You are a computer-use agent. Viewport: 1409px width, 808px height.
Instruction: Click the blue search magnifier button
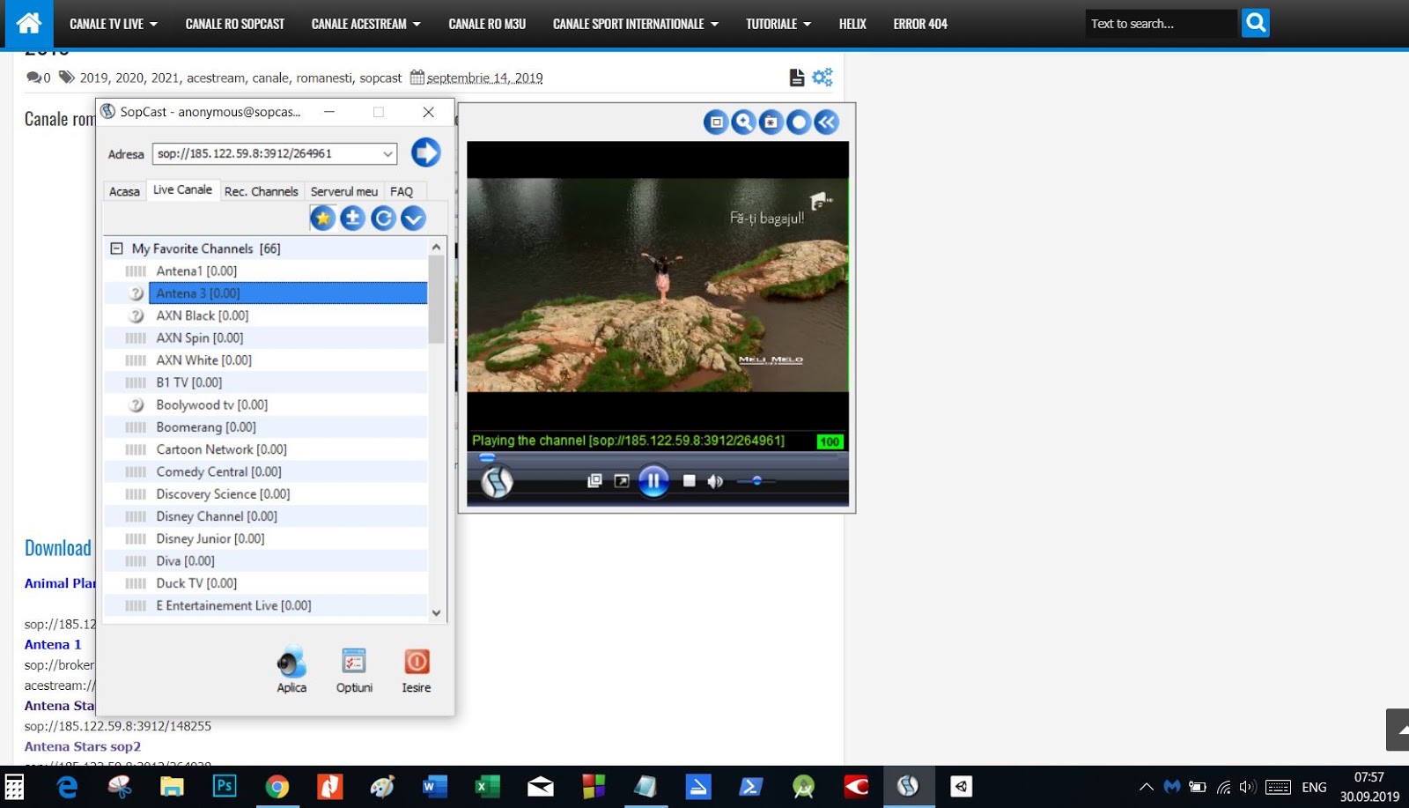coord(1256,23)
